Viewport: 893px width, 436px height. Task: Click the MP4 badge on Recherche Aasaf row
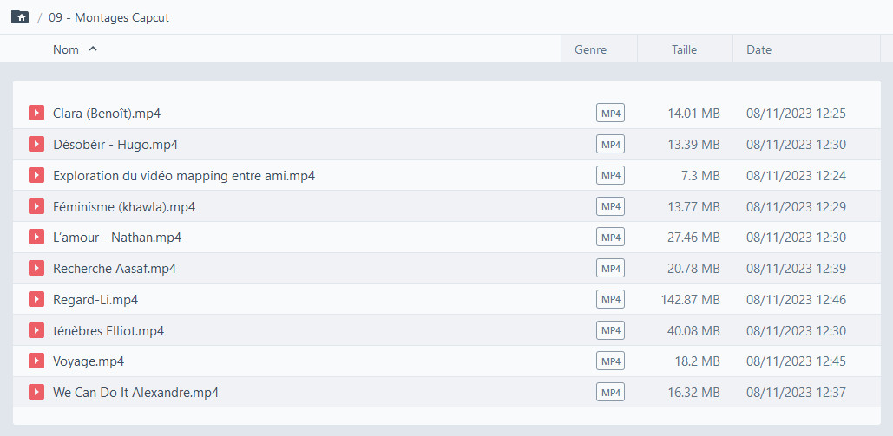pos(611,268)
